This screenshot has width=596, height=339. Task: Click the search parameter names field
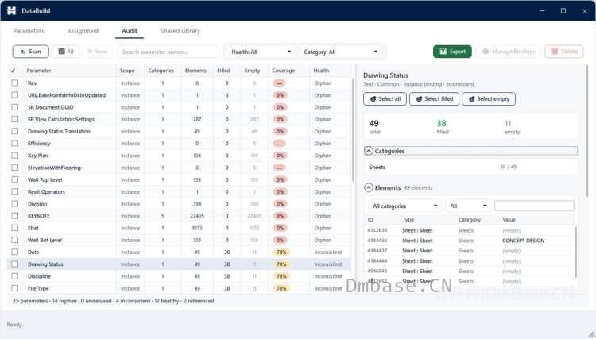(x=168, y=52)
